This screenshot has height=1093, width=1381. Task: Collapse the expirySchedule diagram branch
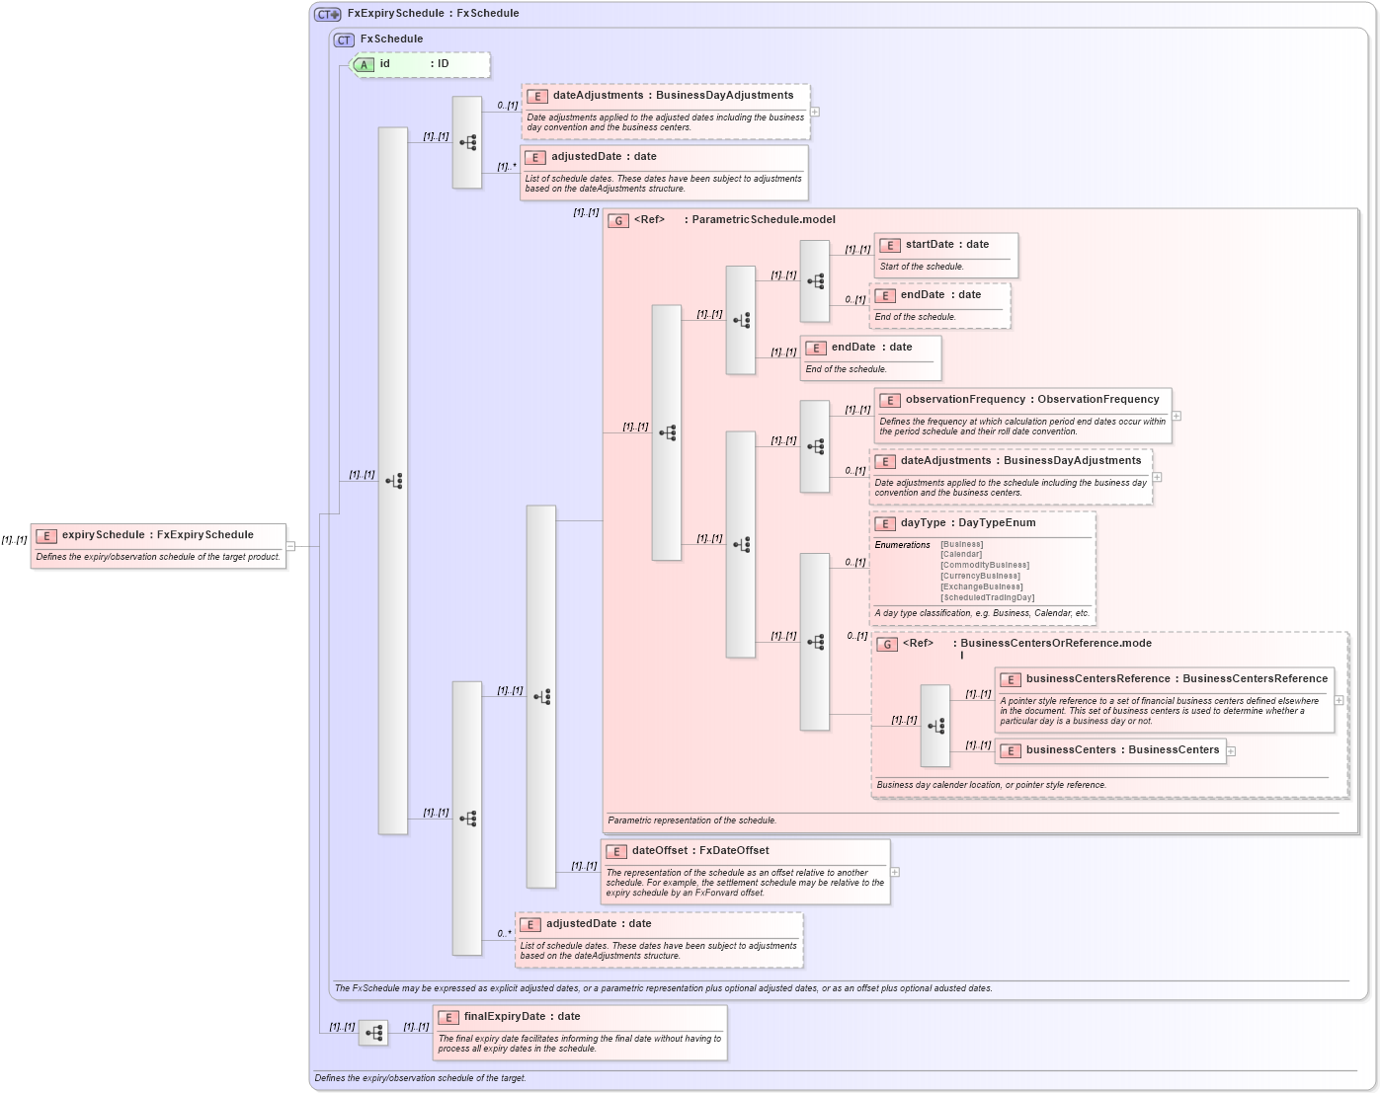(x=289, y=544)
